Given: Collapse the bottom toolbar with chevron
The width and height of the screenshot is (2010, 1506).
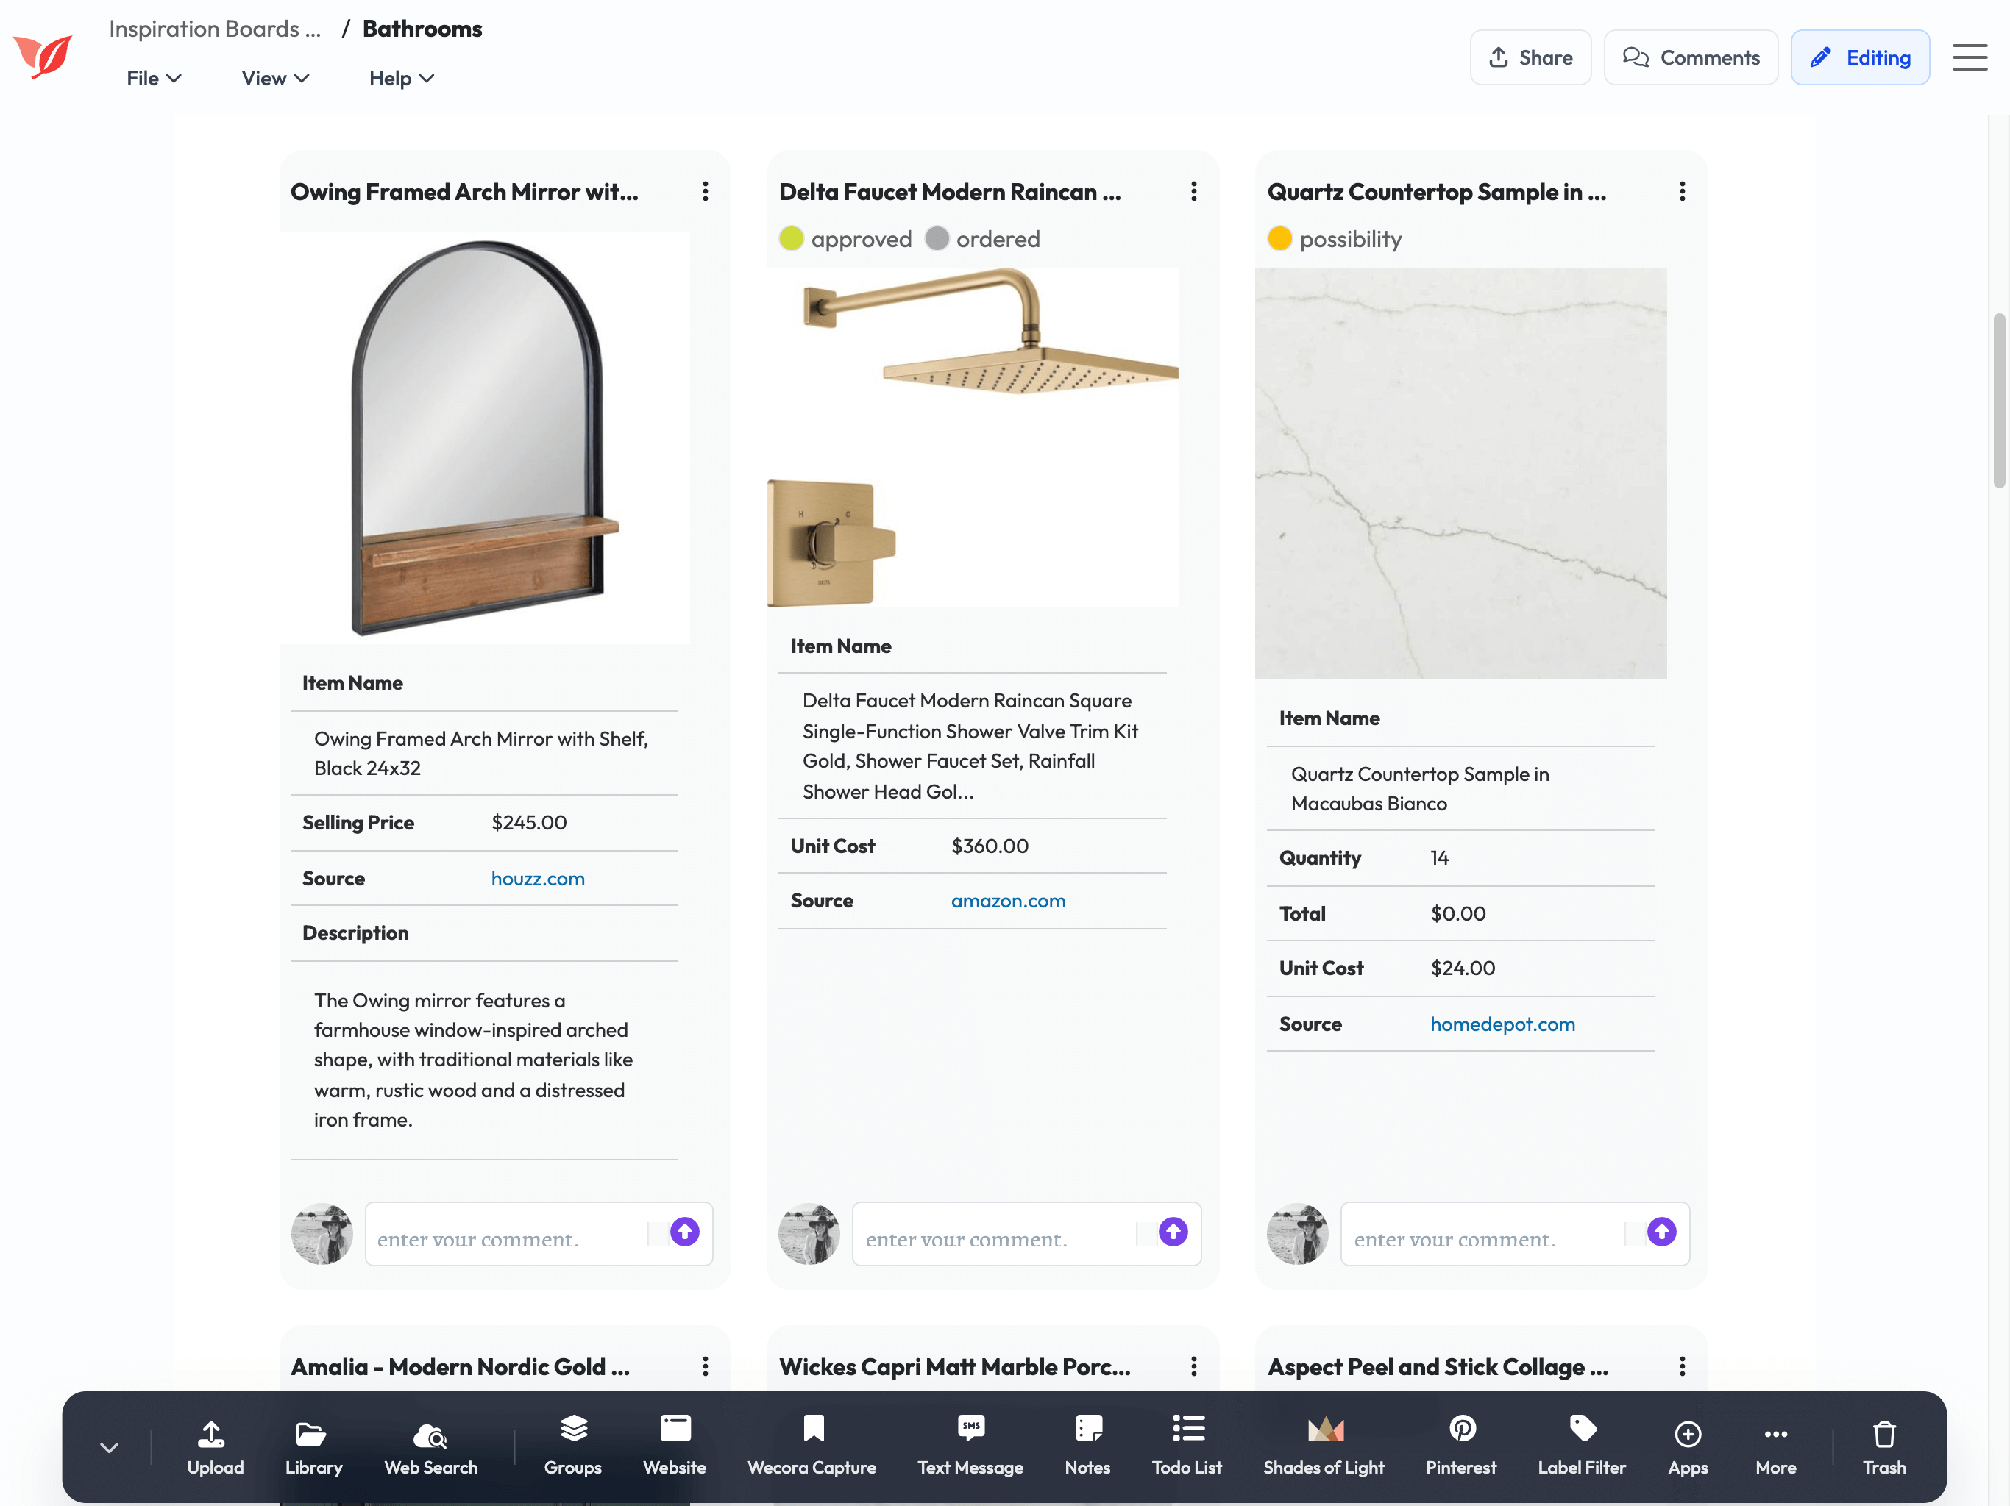Looking at the screenshot, I should pyautogui.click(x=109, y=1448).
